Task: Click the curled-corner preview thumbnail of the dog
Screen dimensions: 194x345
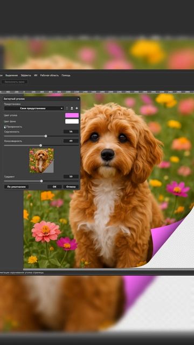Action: click(x=41, y=161)
